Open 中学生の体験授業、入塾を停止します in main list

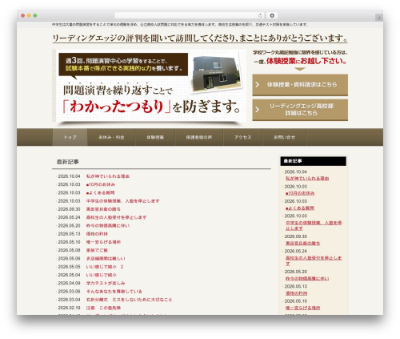click(122, 201)
